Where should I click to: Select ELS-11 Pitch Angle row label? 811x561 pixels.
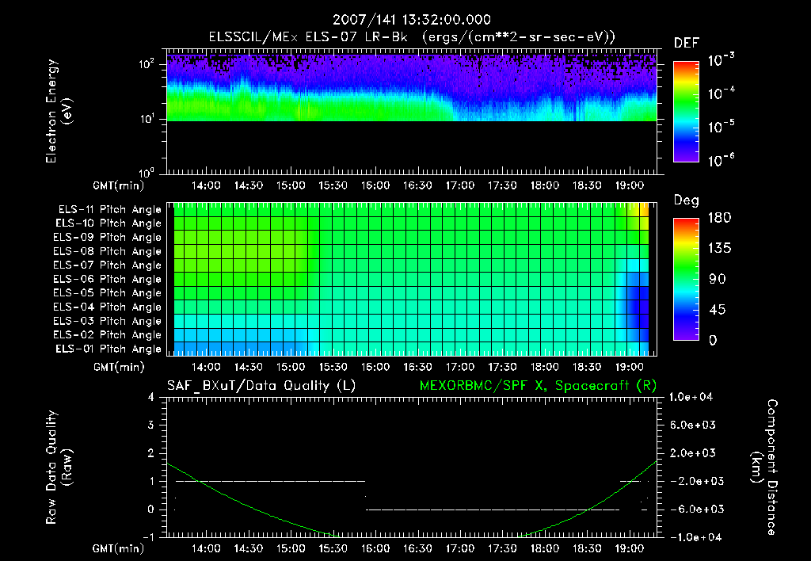(109, 210)
